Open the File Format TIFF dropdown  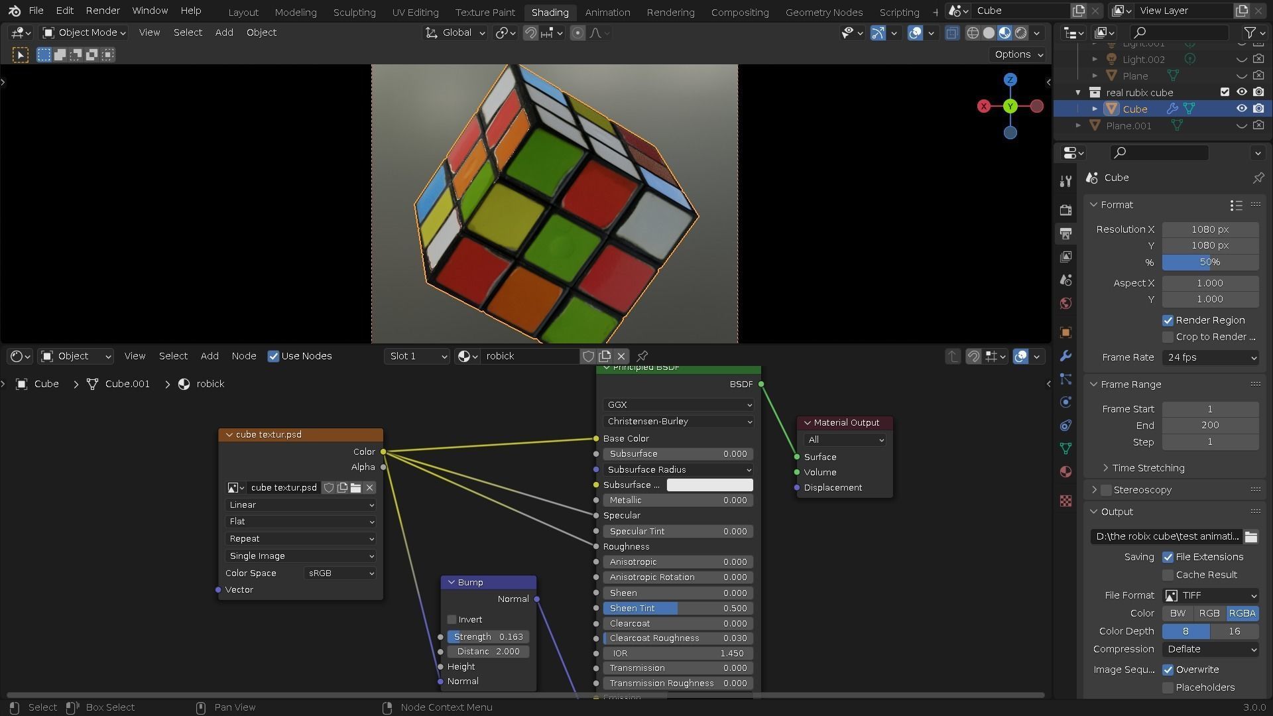(x=1211, y=595)
